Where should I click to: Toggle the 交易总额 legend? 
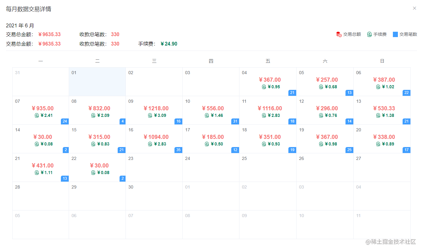[351, 34]
